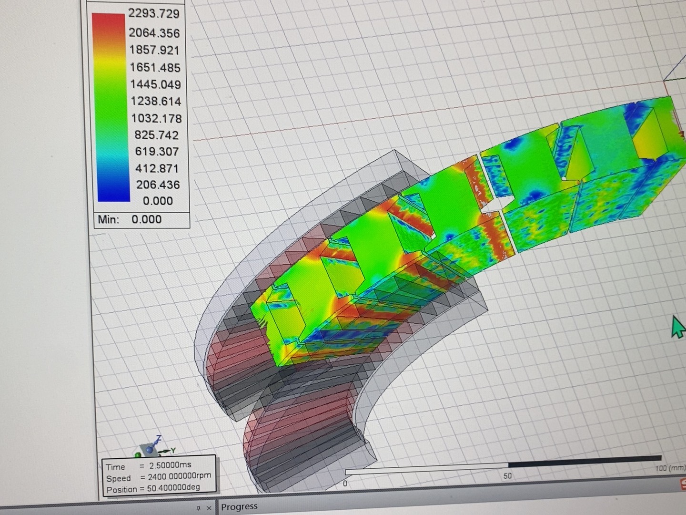Click the Speed = 2400.000000rpm readout
The height and width of the screenshot is (515, 686).
tap(159, 477)
